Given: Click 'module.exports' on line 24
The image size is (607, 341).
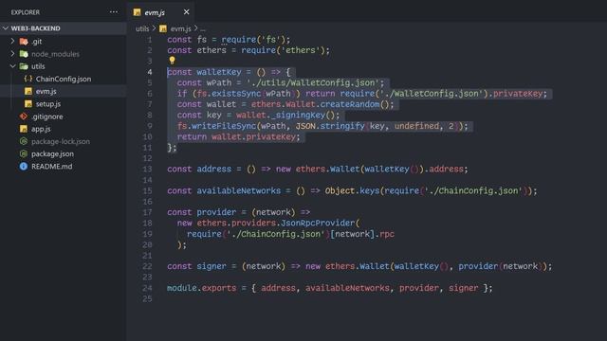Looking at the screenshot, I should pyautogui.click(x=201, y=288).
